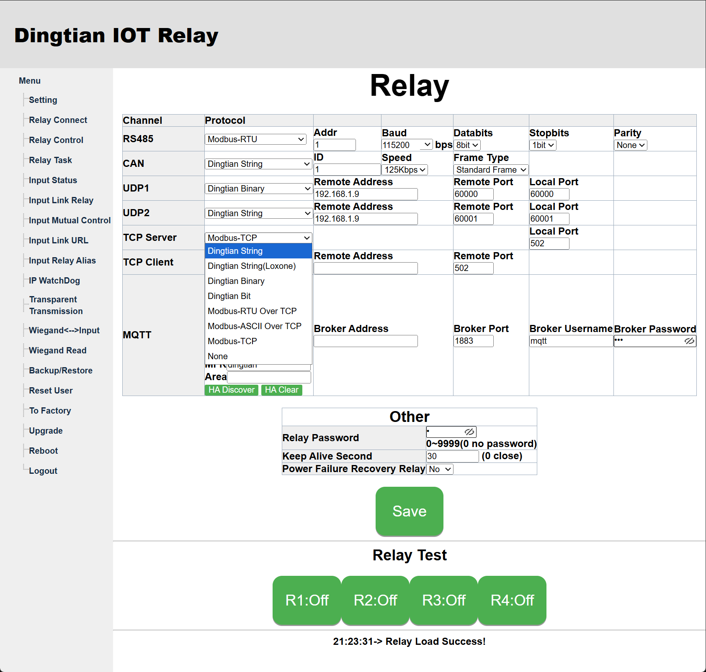This screenshot has height=672, width=706.
Task: Toggle relay R4:Off button
Action: [x=512, y=600]
